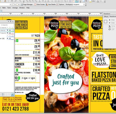116x114 pixels.
Task: Select '0121 423 2788' phone number text
Action: (15, 109)
